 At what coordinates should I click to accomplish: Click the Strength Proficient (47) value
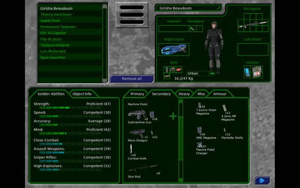pyautogui.click(x=98, y=104)
